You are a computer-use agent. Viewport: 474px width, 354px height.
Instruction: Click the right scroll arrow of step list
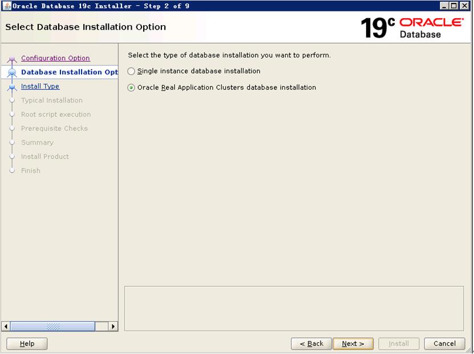[x=113, y=326]
